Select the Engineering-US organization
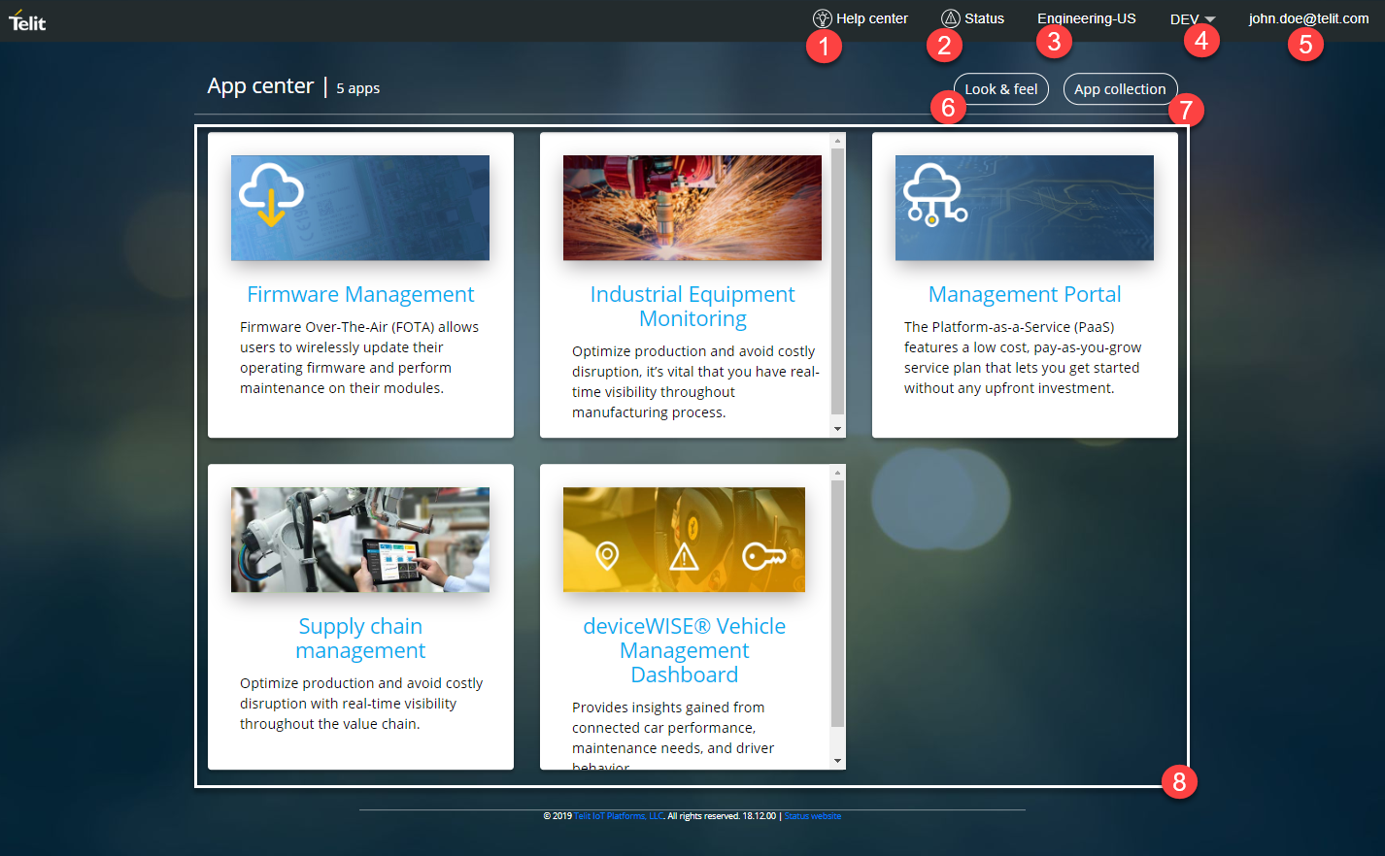This screenshot has width=1385, height=856. point(1086,18)
